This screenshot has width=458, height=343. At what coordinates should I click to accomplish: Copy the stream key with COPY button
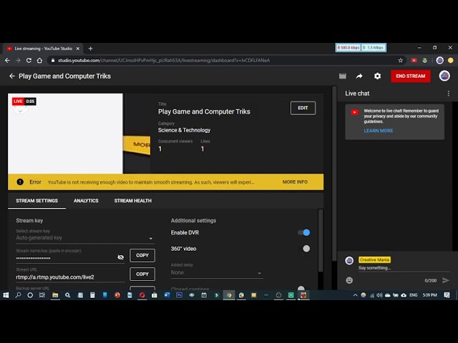coord(142,255)
